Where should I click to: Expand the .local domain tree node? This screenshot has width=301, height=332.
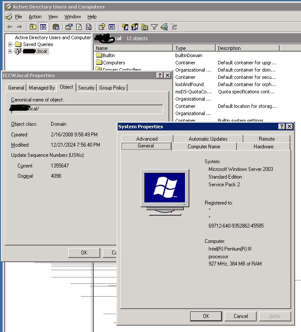tap(10, 52)
